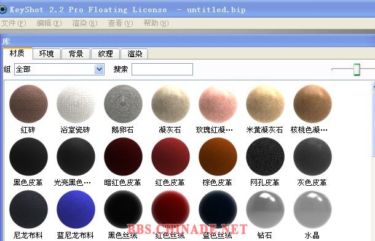Switch to the 环境 environment tab
The width and height of the screenshot is (375, 241).
click(47, 54)
